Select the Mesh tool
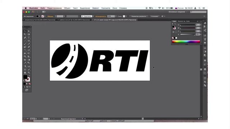The width and height of the screenshot is (230, 129). [x=25, y=60]
